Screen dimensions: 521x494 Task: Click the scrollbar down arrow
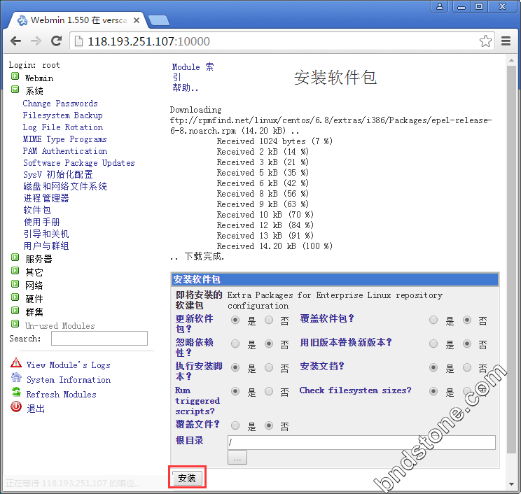click(511, 484)
